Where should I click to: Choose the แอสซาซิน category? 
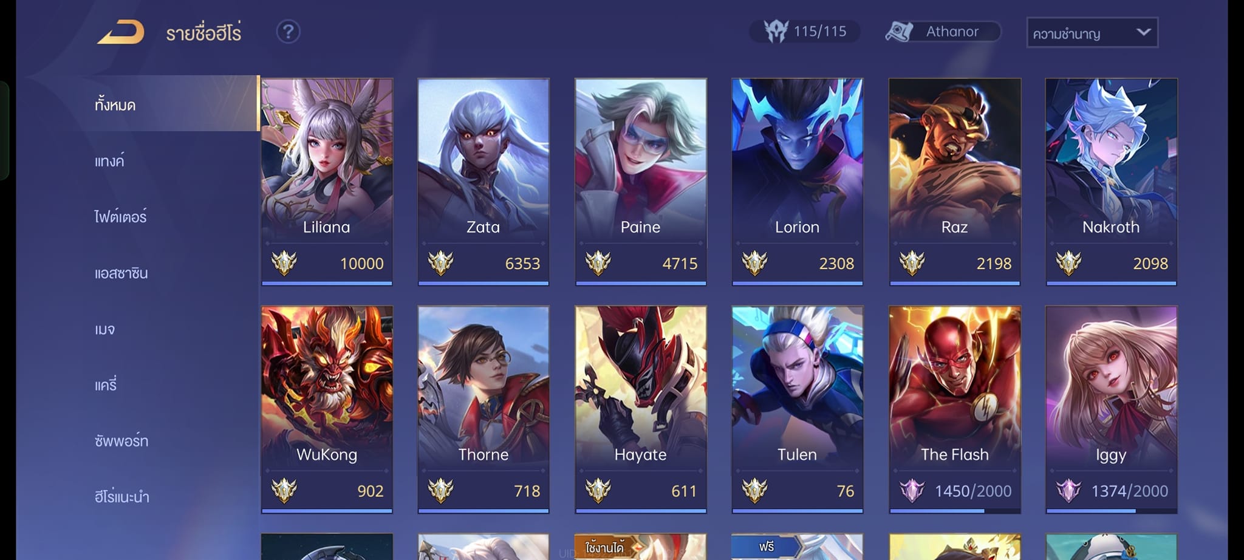[x=121, y=273]
